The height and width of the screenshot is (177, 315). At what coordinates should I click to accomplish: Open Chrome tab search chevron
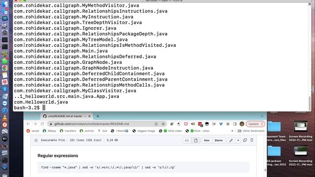click(x=262, y=116)
